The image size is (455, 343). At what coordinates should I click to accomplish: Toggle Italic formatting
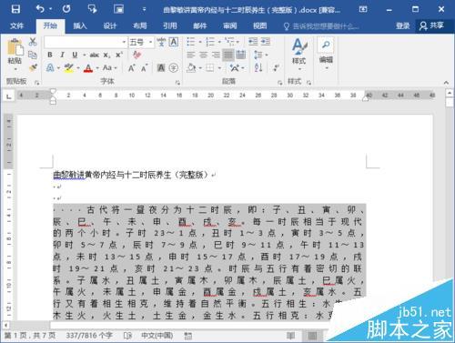[62, 55]
